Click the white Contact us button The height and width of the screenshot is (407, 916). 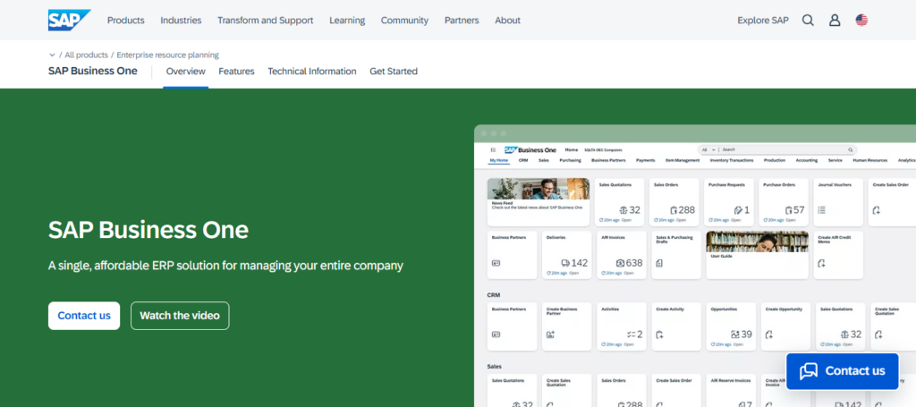(x=84, y=316)
